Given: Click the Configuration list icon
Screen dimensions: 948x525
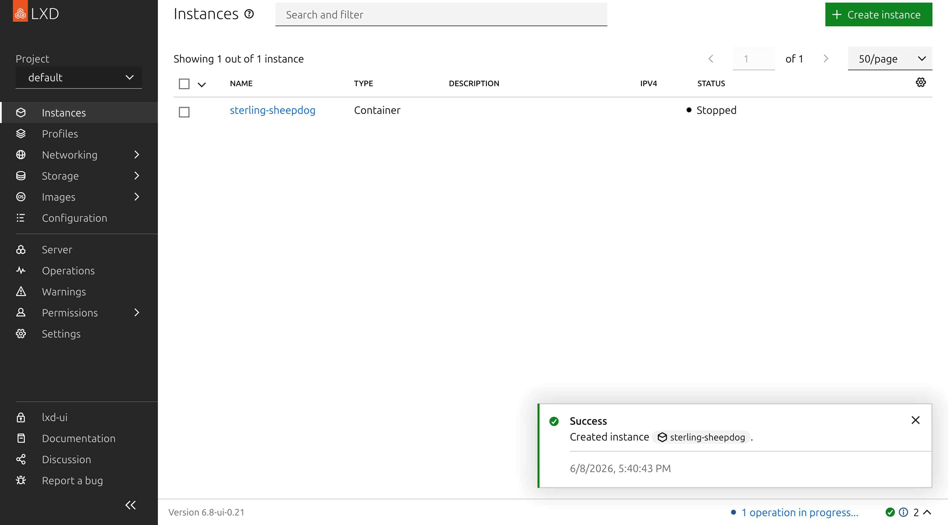Looking at the screenshot, I should tap(21, 218).
